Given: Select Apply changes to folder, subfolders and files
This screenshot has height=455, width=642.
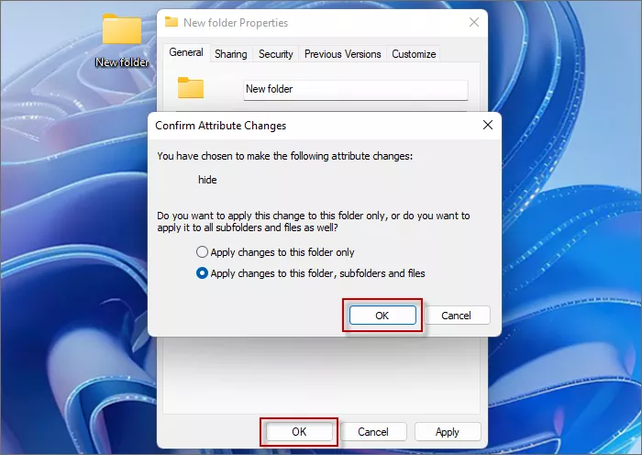Looking at the screenshot, I should coord(310,273).
